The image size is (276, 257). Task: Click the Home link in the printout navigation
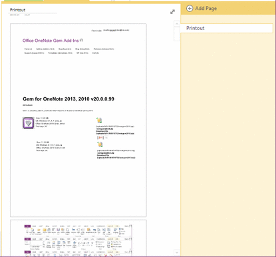click(x=28, y=49)
